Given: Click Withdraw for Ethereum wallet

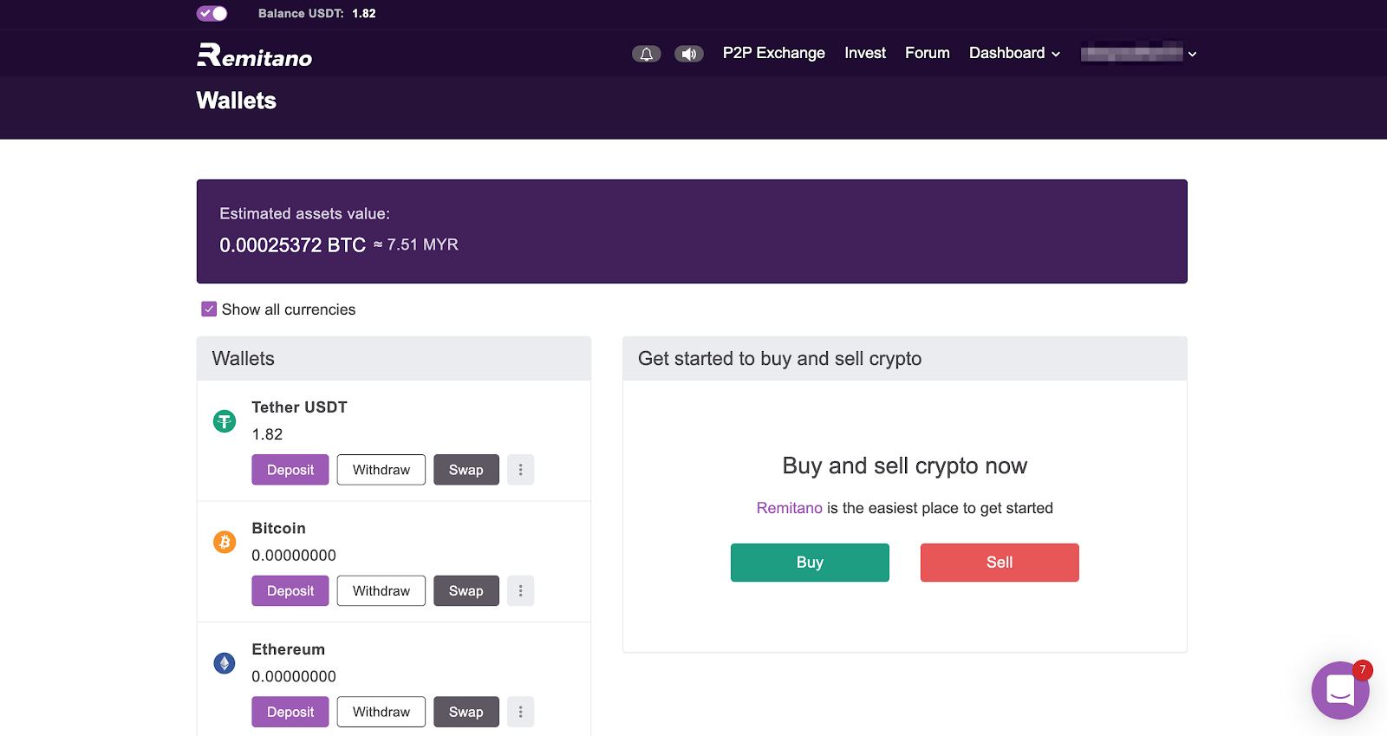Looking at the screenshot, I should click(x=381, y=712).
